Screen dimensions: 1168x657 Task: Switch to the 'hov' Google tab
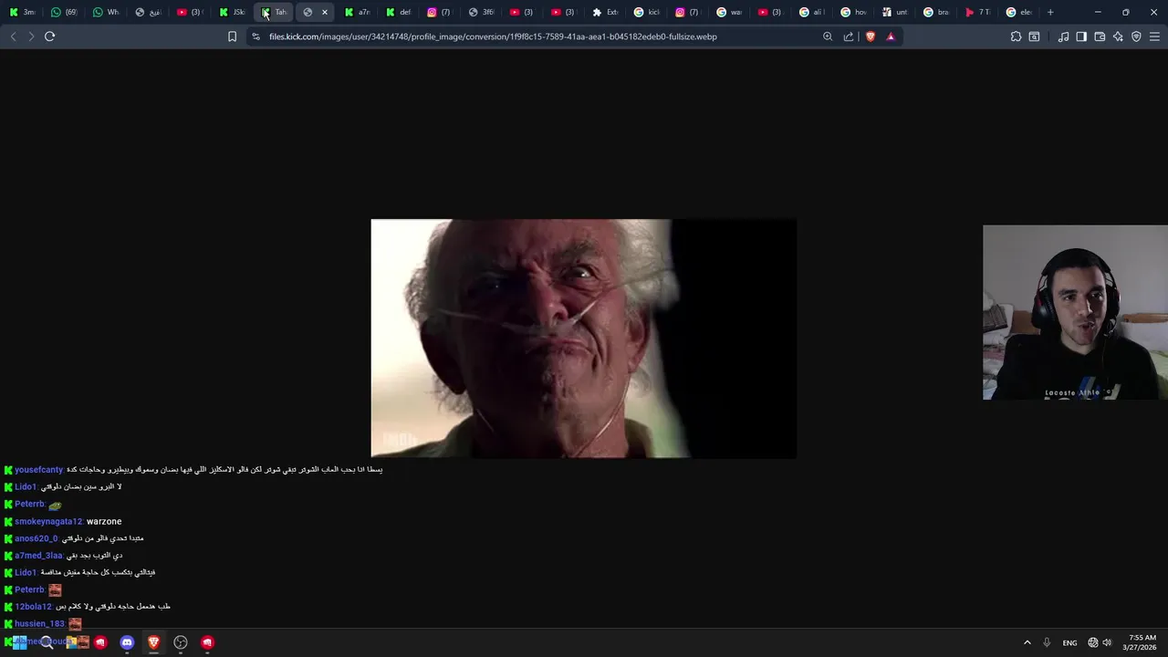(x=854, y=12)
